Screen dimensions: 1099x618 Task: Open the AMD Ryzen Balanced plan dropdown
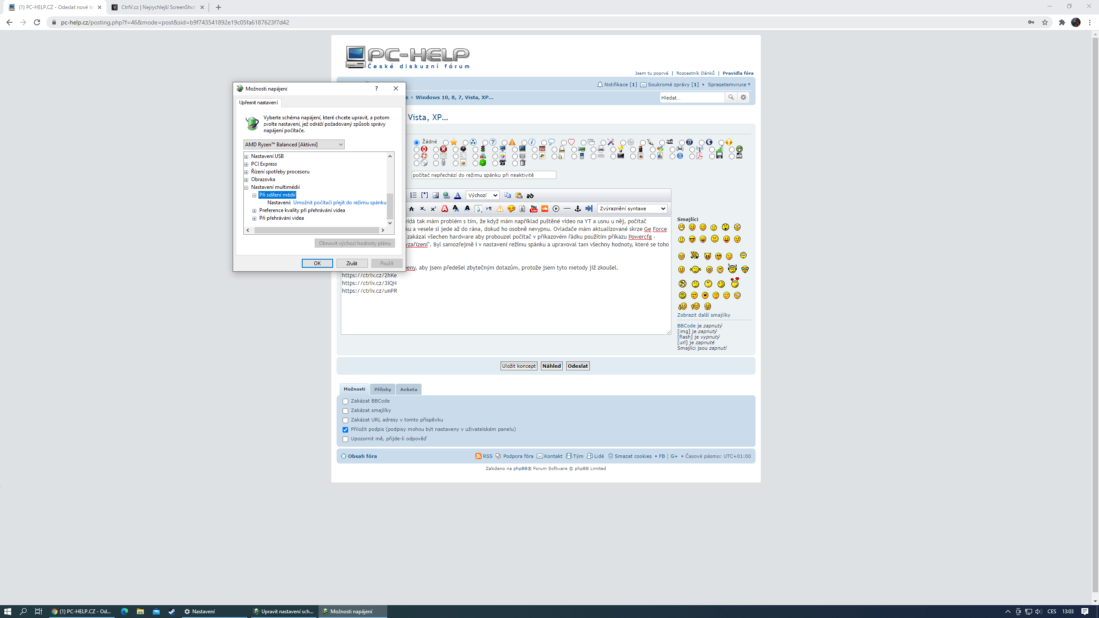(x=294, y=145)
